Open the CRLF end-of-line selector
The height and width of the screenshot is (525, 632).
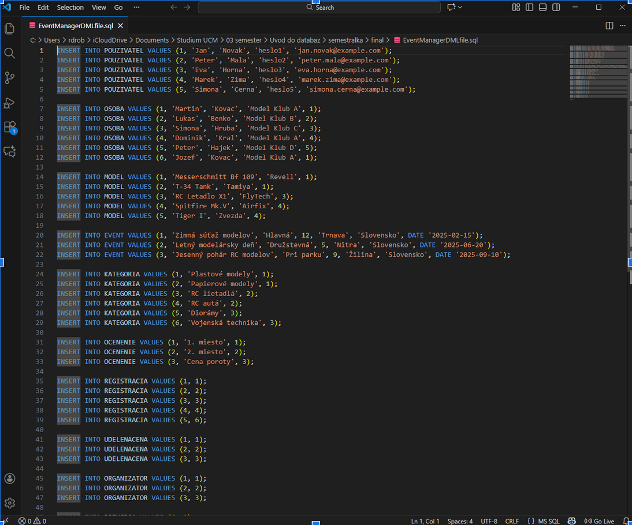tap(512, 521)
